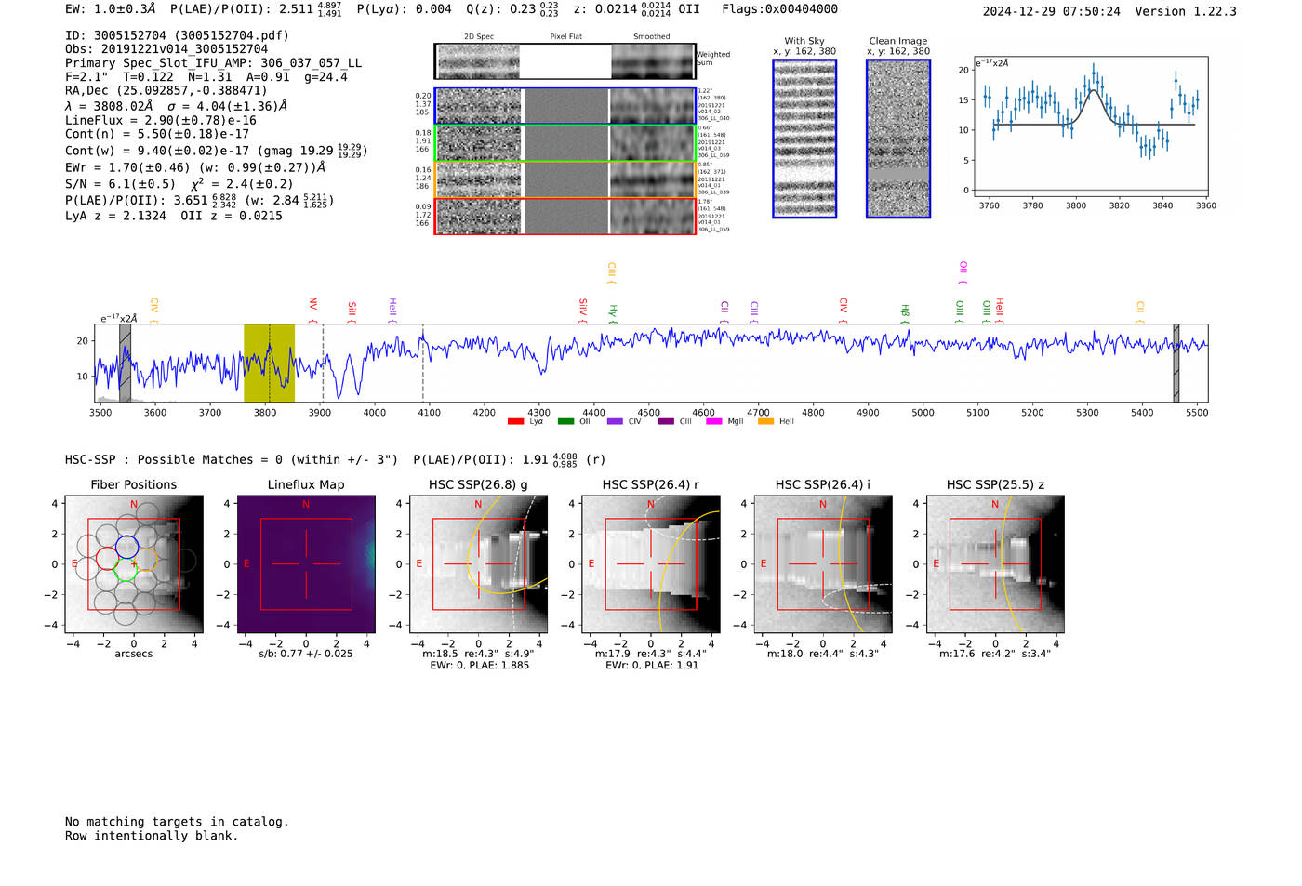The width and height of the screenshot is (1302, 886).
Task: Click the S/N = 6.1(±0.5) value
Action: pyautogui.click(x=120, y=184)
